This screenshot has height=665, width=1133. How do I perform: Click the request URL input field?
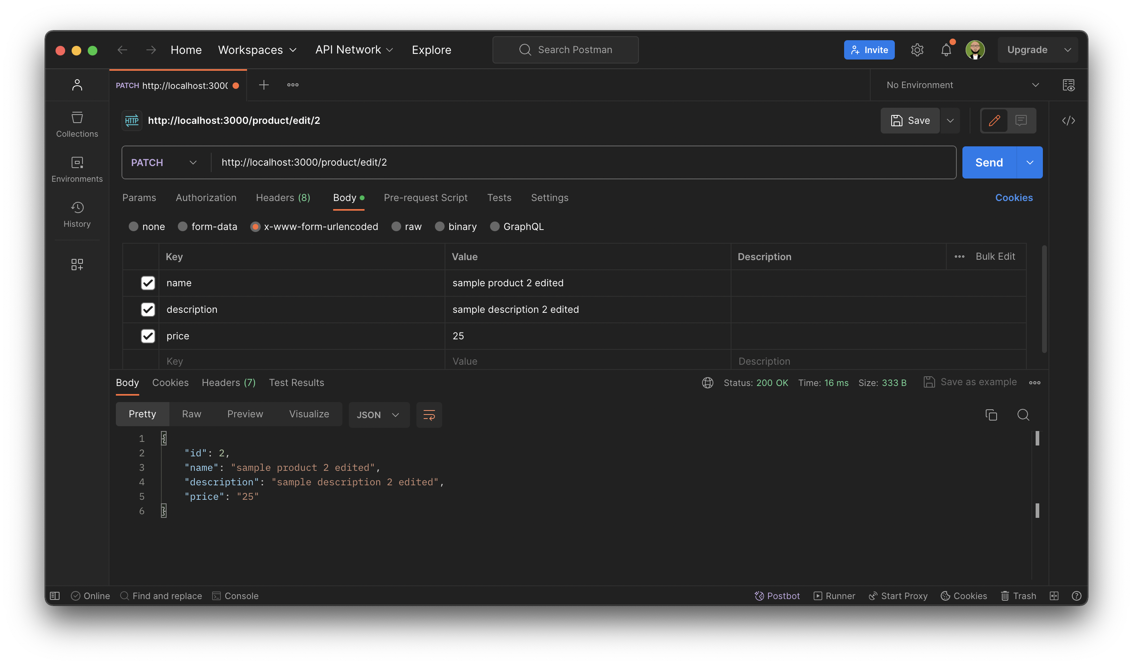click(580, 163)
